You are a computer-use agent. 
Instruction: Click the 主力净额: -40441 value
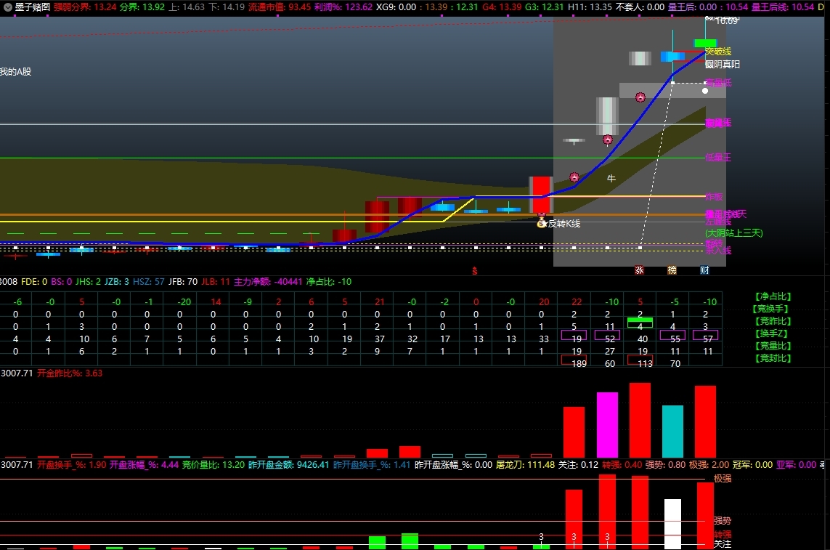click(x=268, y=282)
